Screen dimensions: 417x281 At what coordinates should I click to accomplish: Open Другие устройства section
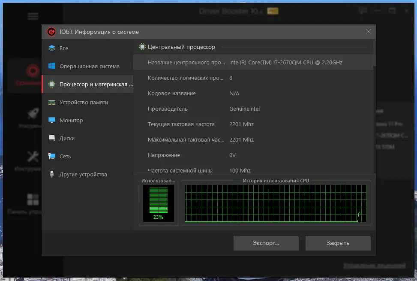(87, 174)
